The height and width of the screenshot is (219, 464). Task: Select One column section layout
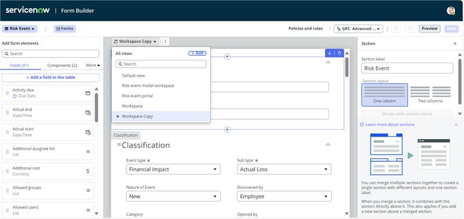[385, 95]
